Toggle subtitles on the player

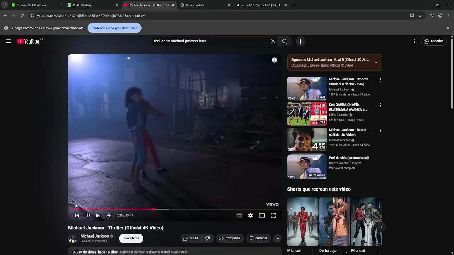click(x=239, y=215)
